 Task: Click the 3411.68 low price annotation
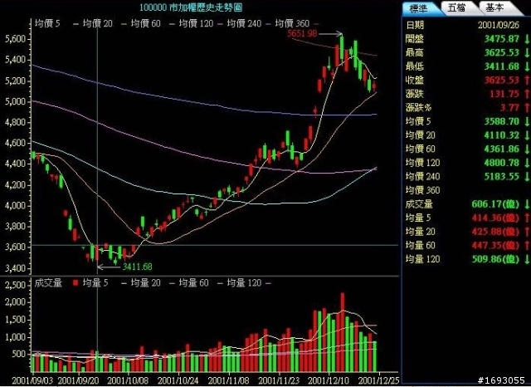pos(137,267)
